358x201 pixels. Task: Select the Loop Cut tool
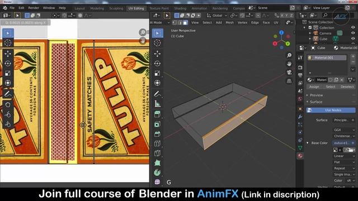tap(157, 143)
